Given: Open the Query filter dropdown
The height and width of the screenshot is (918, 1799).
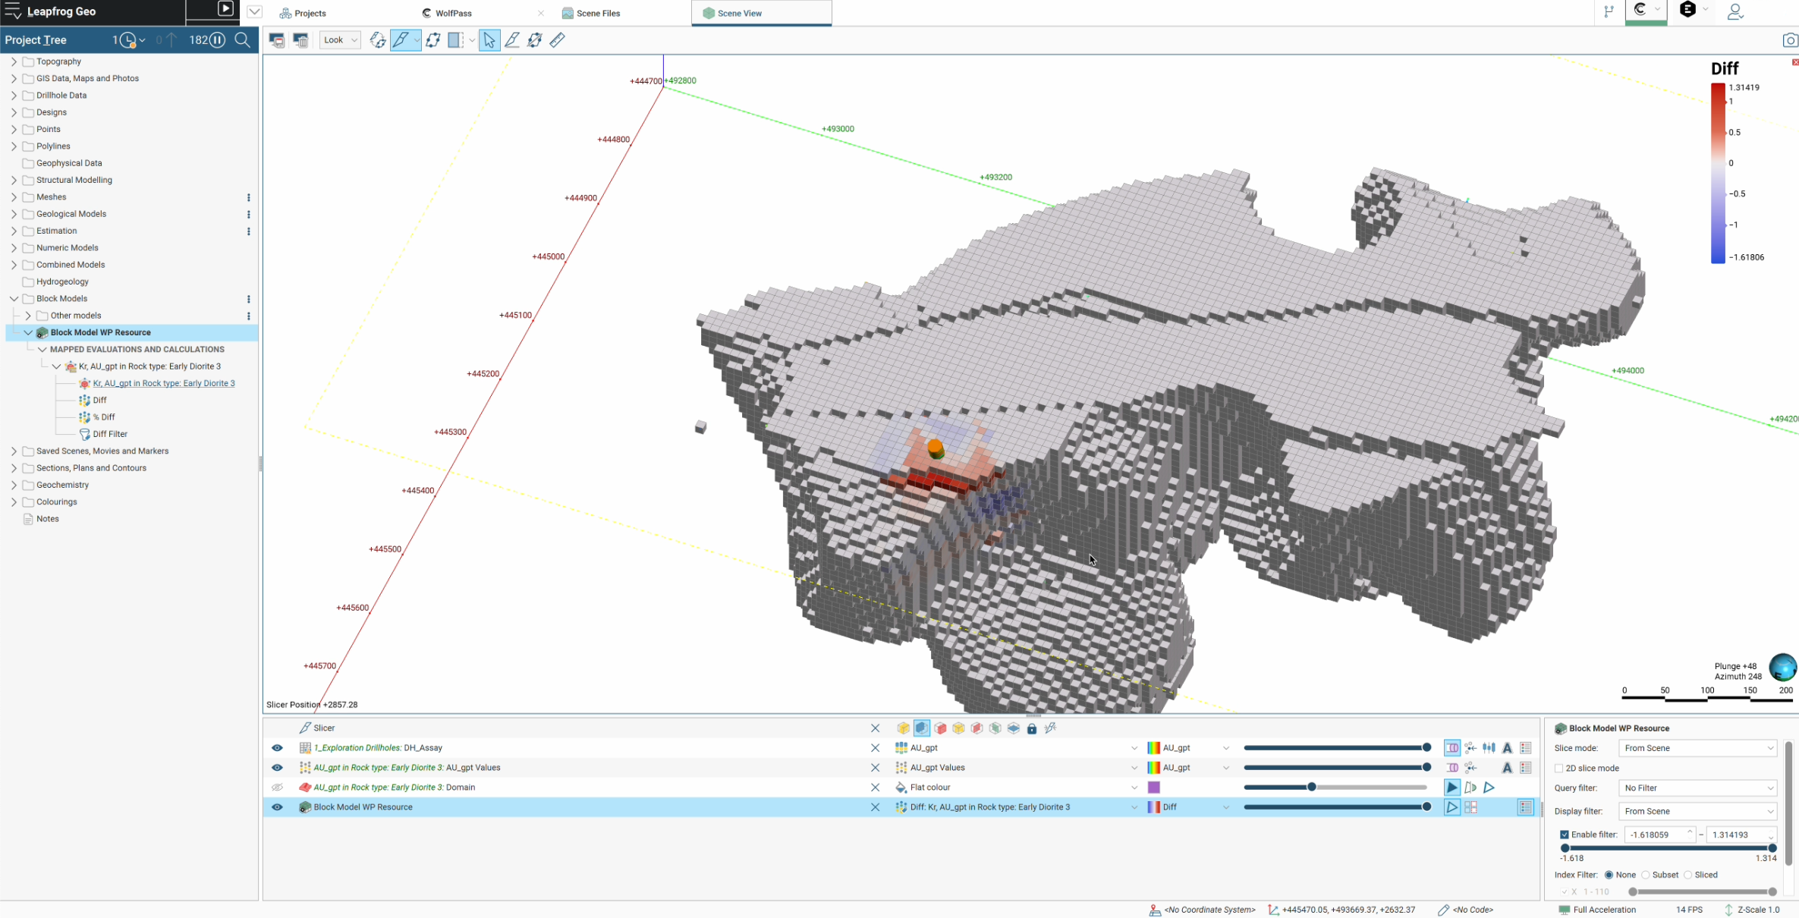Looking at the screenshot, I should coord(1697,788).
